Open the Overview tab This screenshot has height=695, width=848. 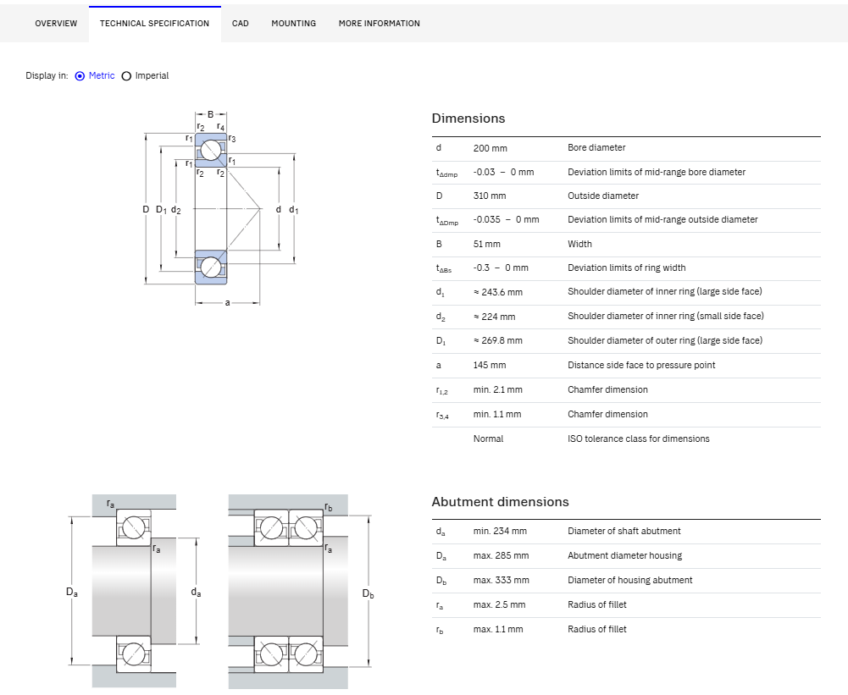pos(56,24)
